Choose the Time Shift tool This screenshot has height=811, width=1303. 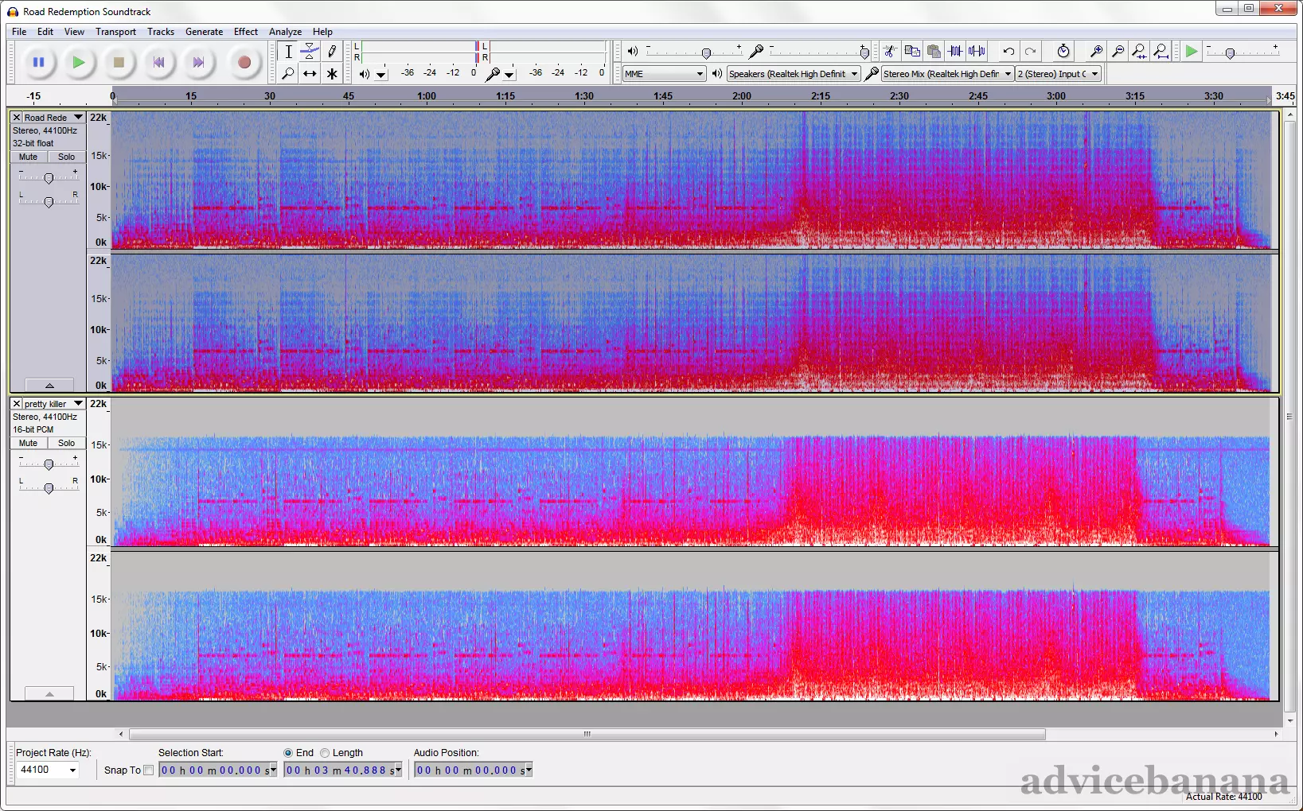tap(310, 74)
